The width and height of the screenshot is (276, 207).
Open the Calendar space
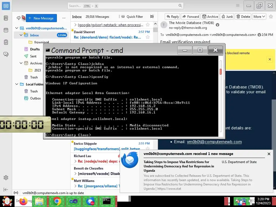[x=6, y=30]
